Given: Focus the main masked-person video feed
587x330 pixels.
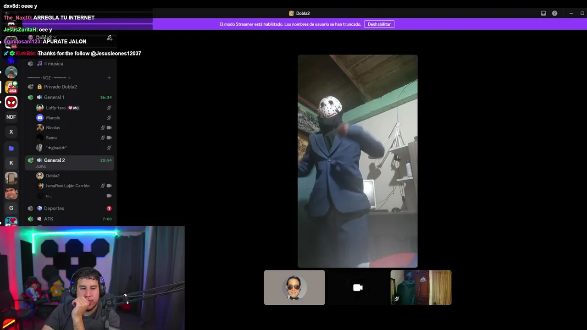Looking at the screenshot, I should pyautogui.click(x=358, y=161).
